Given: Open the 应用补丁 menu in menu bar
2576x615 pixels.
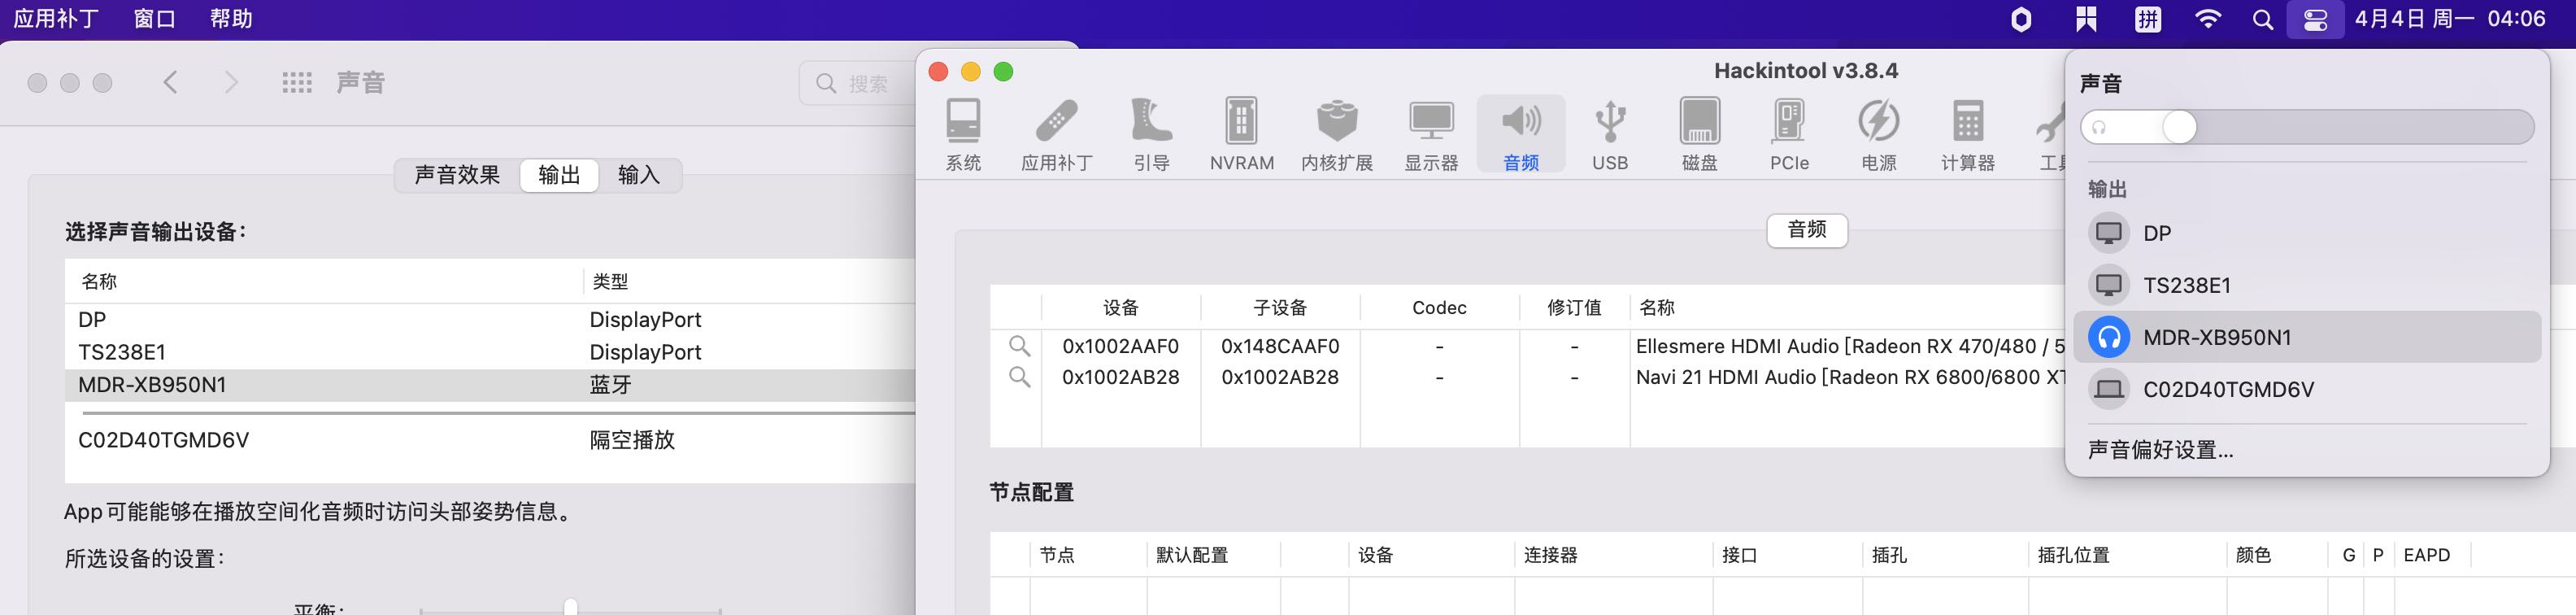Looking at the screenshot, I should pos(56,19).
